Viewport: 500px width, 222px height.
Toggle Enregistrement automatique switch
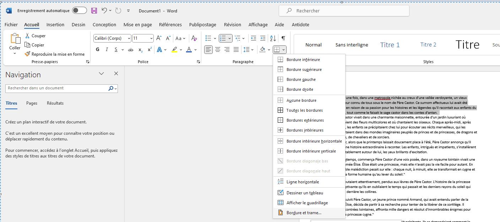tap(80, 11)
